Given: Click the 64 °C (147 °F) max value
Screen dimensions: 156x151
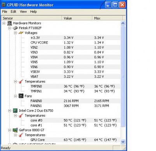Looking at the screenshot, I should pos(105,140).
